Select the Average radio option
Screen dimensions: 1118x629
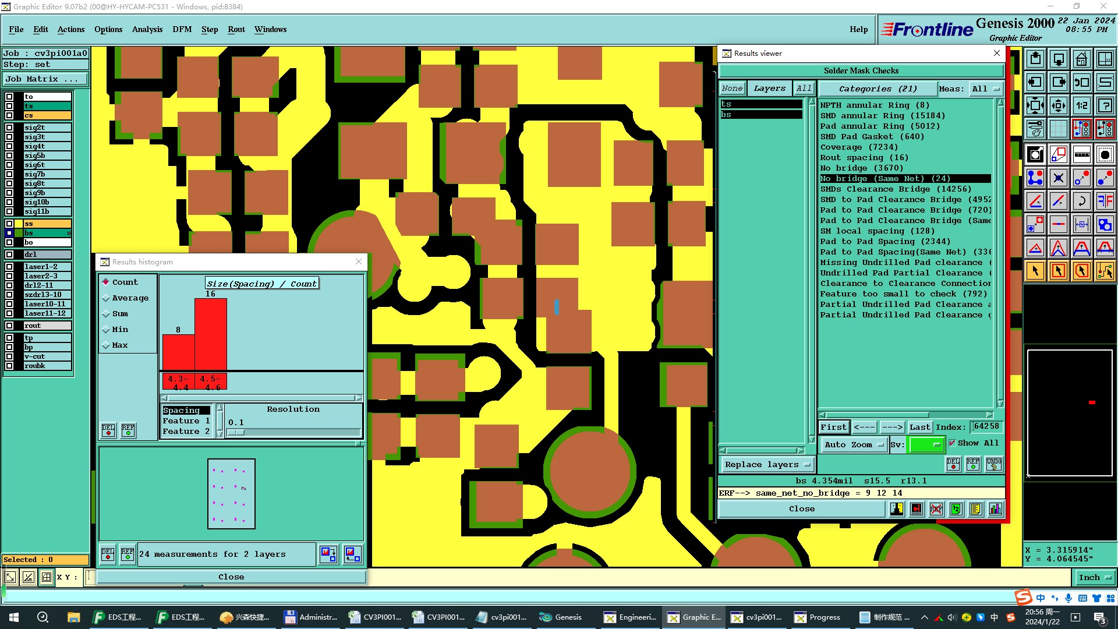point(106,298)
